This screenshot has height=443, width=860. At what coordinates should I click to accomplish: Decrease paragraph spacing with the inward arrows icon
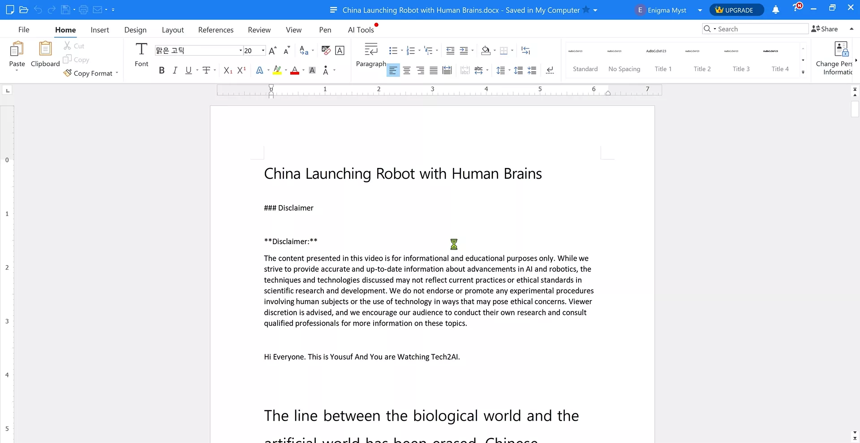pyautogui.click(x=532, y=70)
